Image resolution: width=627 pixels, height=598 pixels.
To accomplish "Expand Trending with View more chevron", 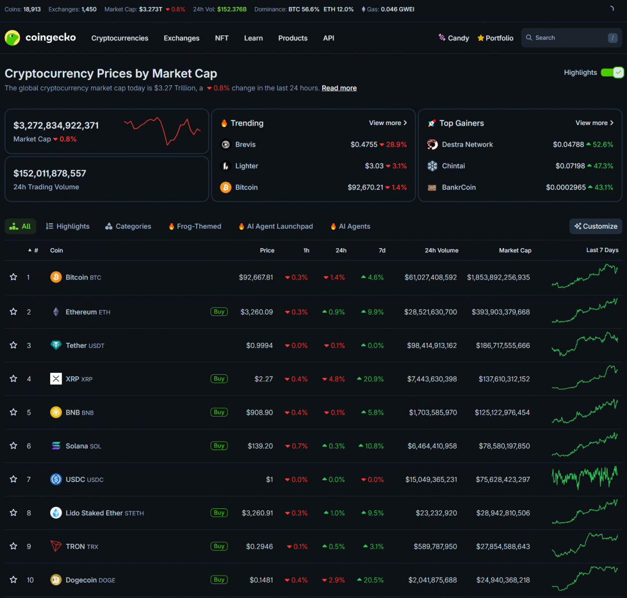I will click(388, 123).
